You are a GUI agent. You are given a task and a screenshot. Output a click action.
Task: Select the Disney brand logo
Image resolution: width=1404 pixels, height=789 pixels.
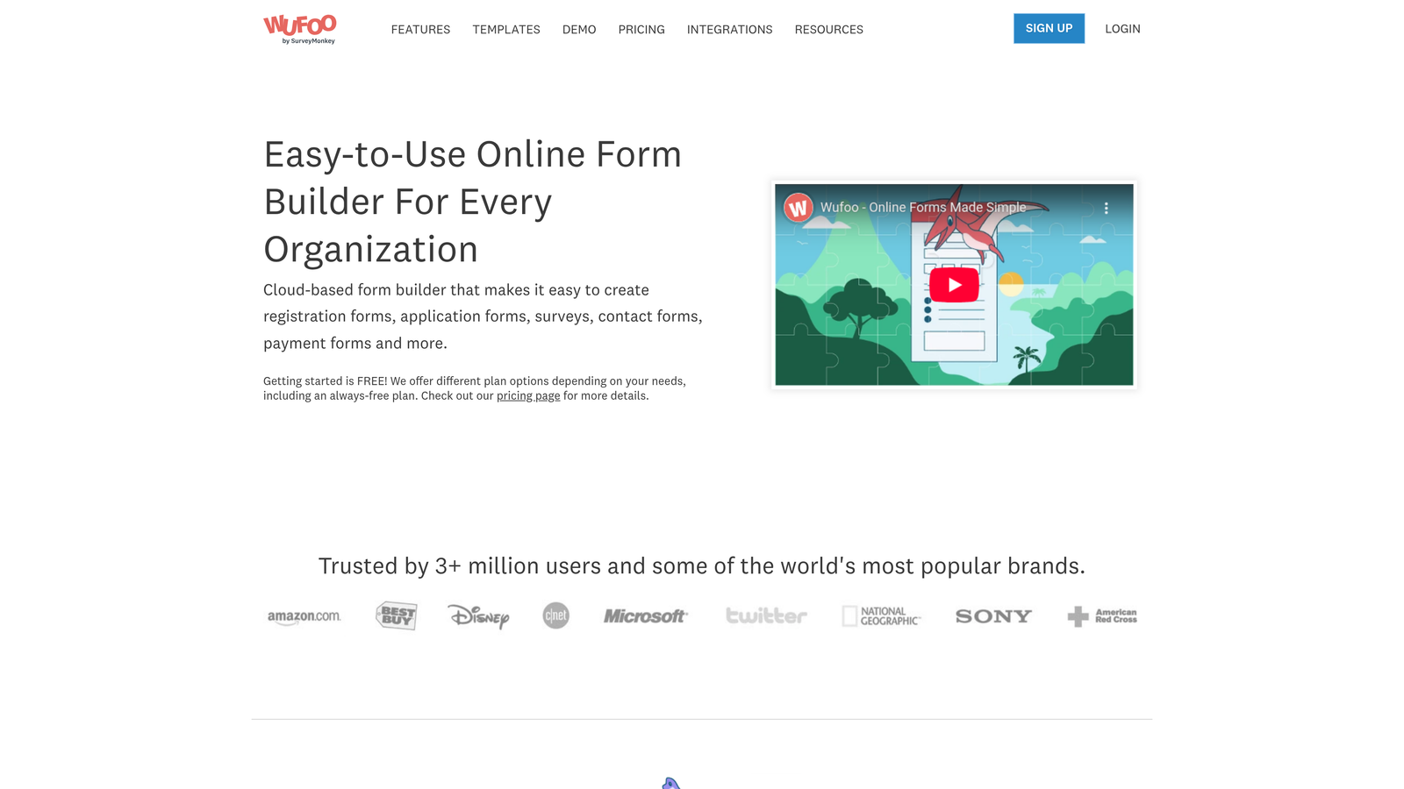(478, 616)
